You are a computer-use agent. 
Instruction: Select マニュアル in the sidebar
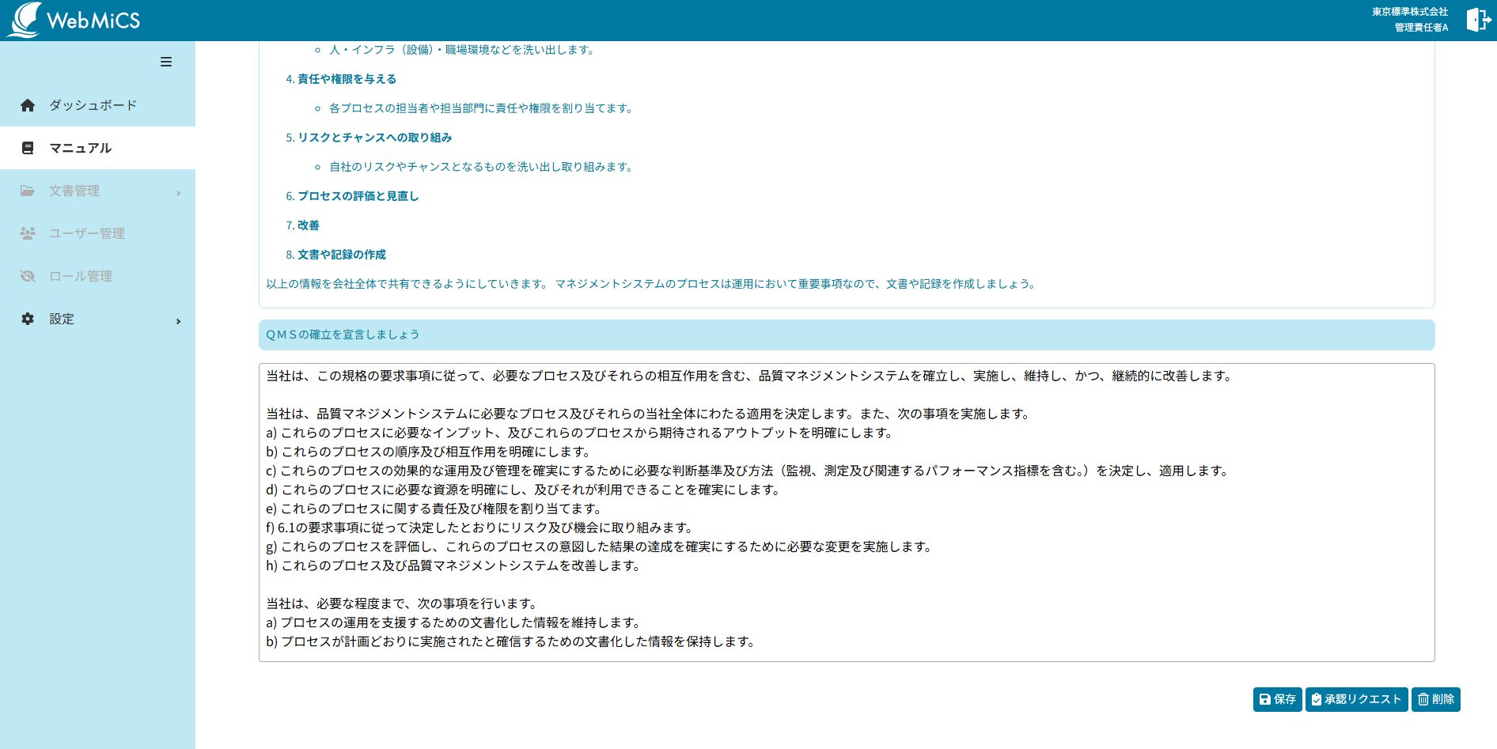pyautogui.click(x=80, y=148)
